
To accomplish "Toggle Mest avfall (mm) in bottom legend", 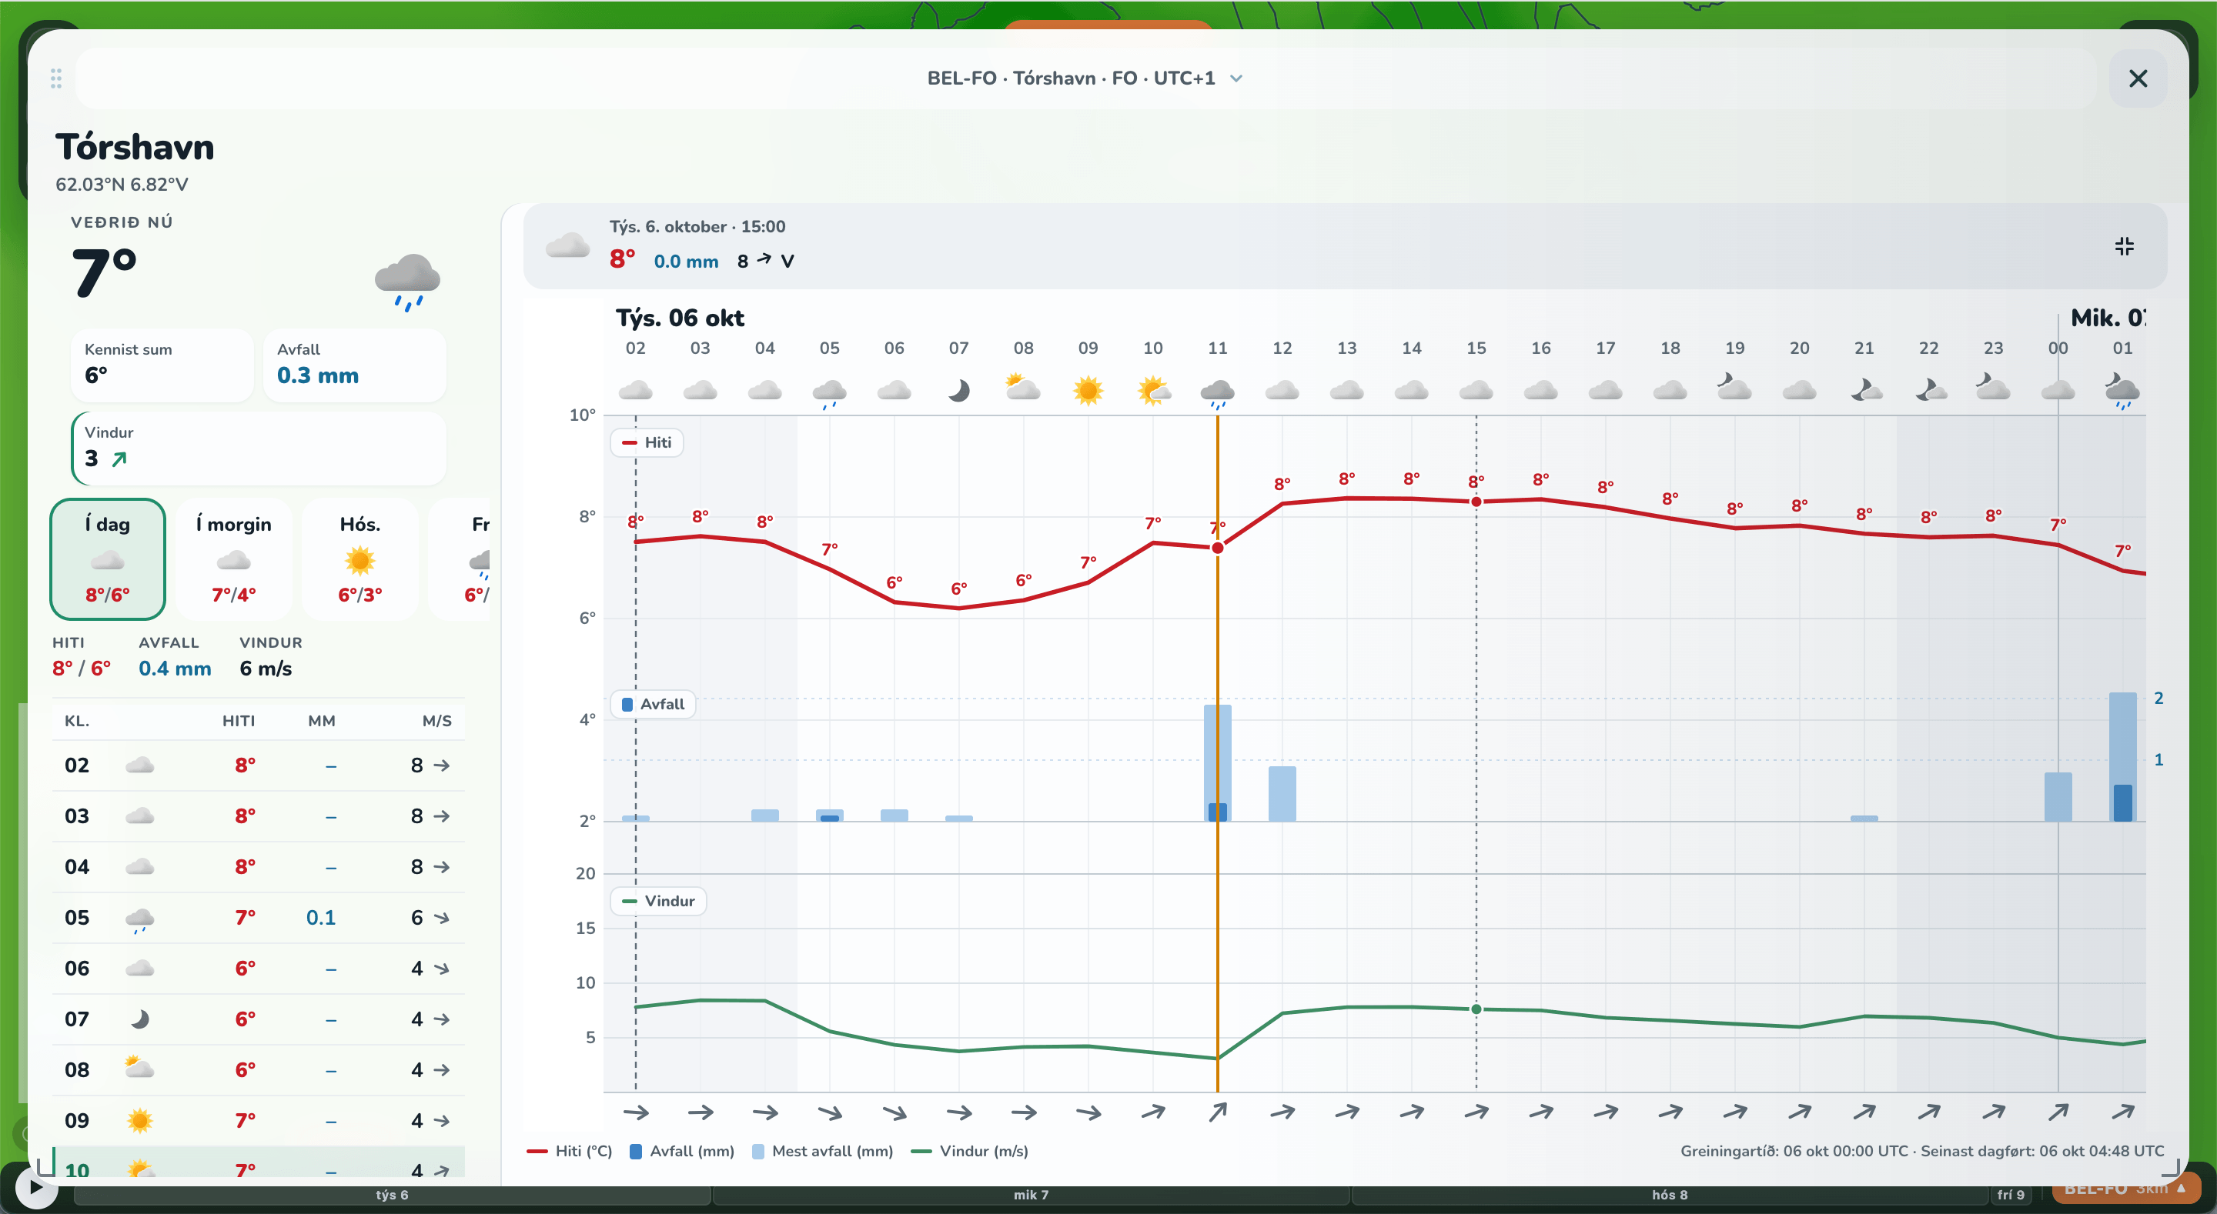I will (x=822, y=1151).
